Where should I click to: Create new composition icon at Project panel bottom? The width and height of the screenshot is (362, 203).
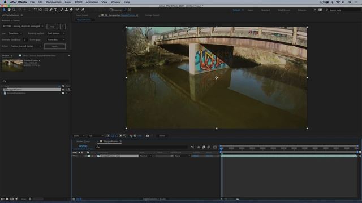point(12,199)
